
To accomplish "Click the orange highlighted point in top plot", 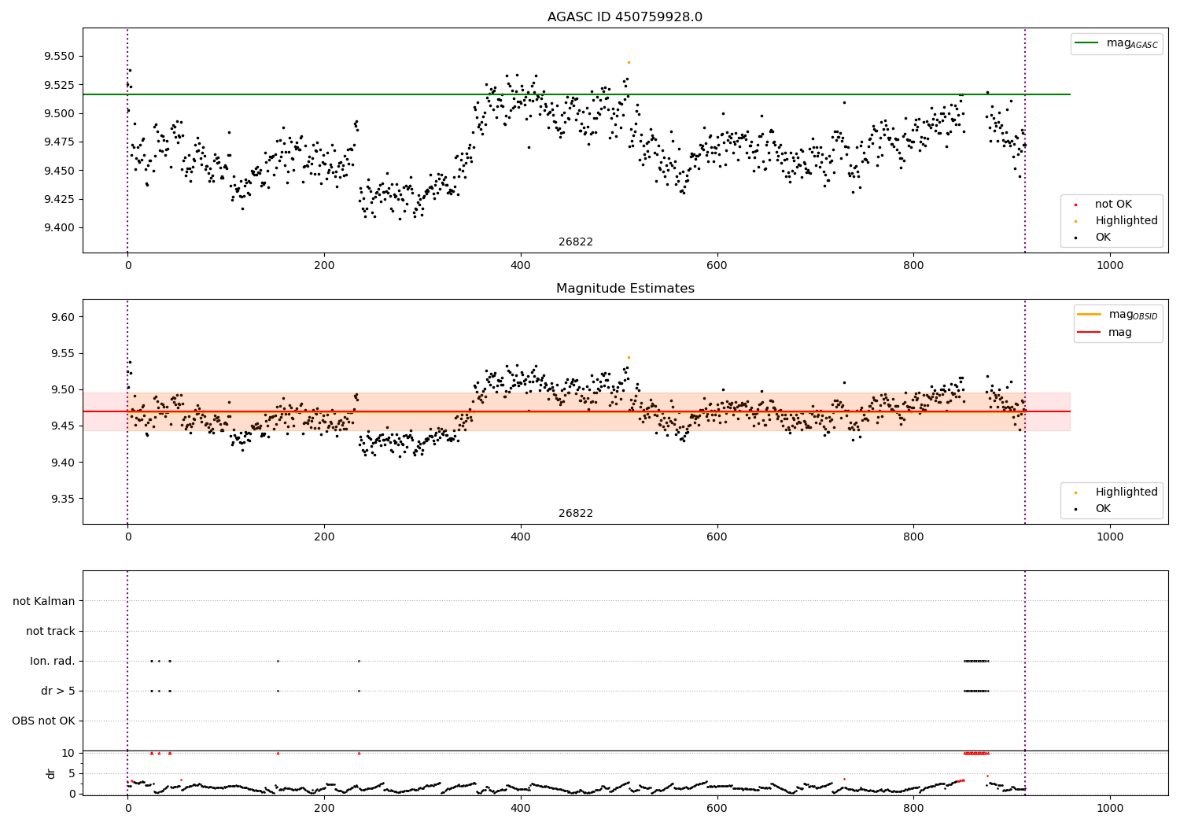I will (629, 62).
